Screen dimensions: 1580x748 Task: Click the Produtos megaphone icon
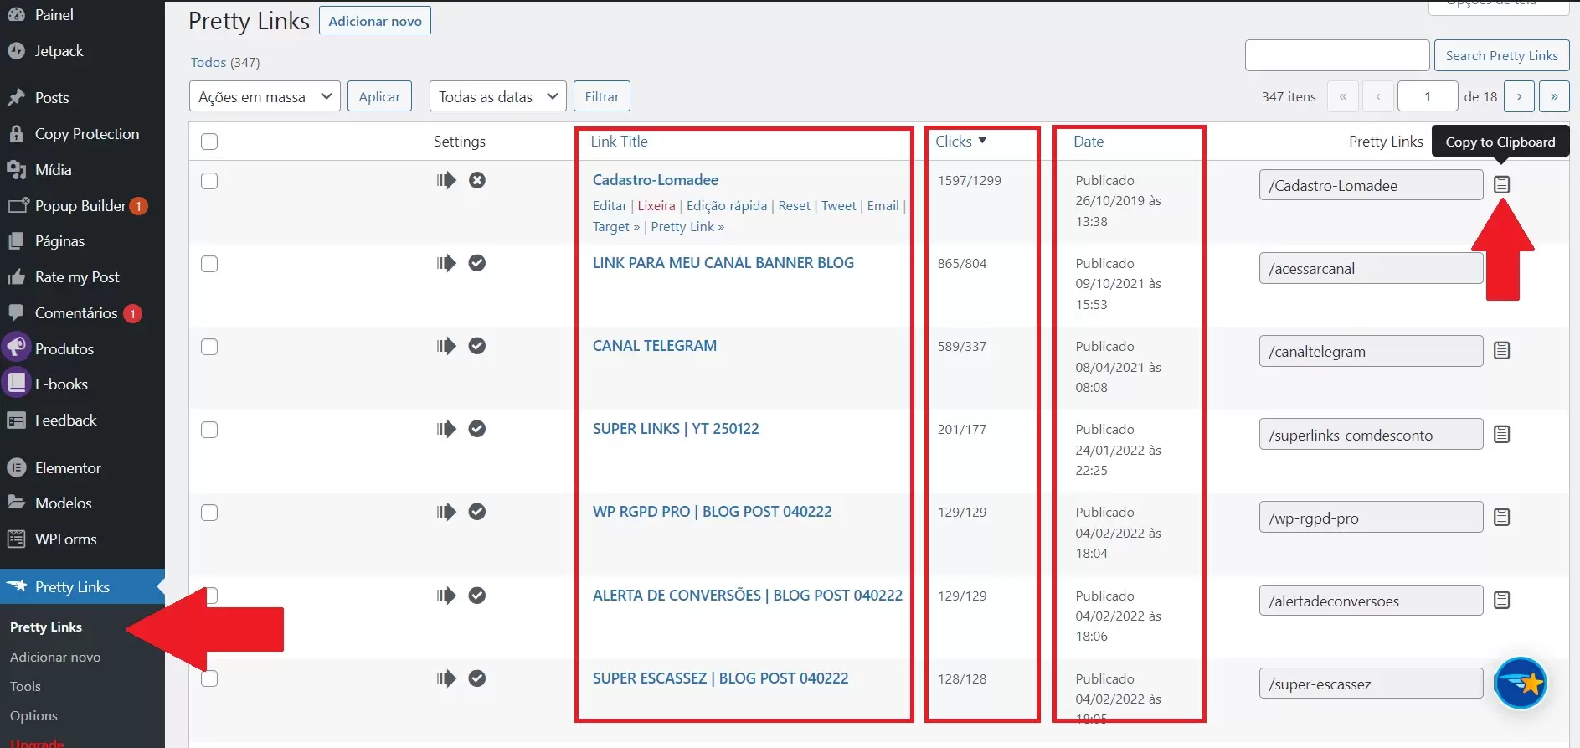[17, 348]
